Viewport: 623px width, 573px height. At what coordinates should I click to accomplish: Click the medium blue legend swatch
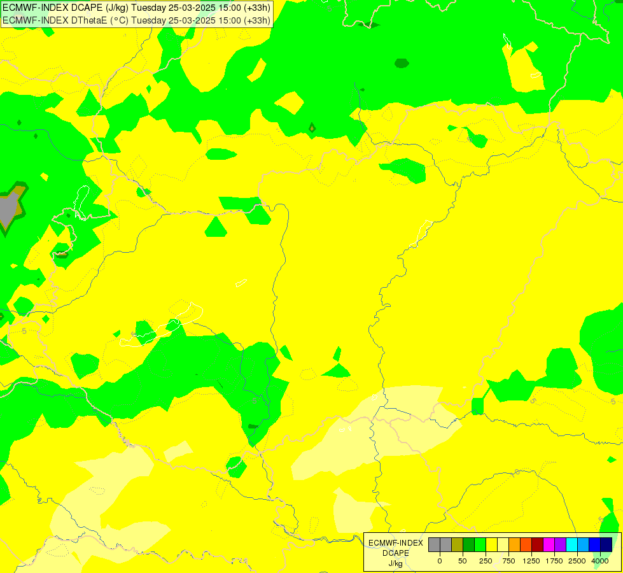pyautogui.click(x=594, y=544)
